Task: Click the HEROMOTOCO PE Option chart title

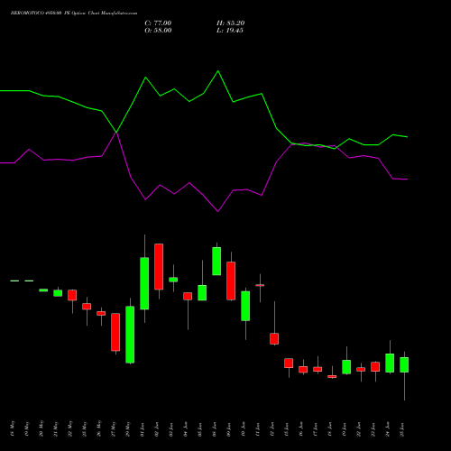Action: coord(74,14)
